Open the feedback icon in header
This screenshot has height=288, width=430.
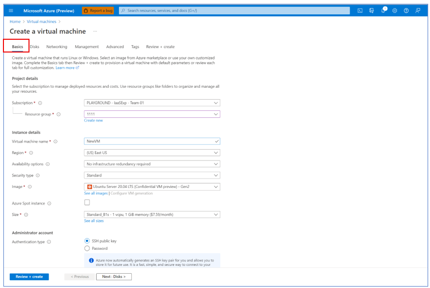(x=418, y=11)
